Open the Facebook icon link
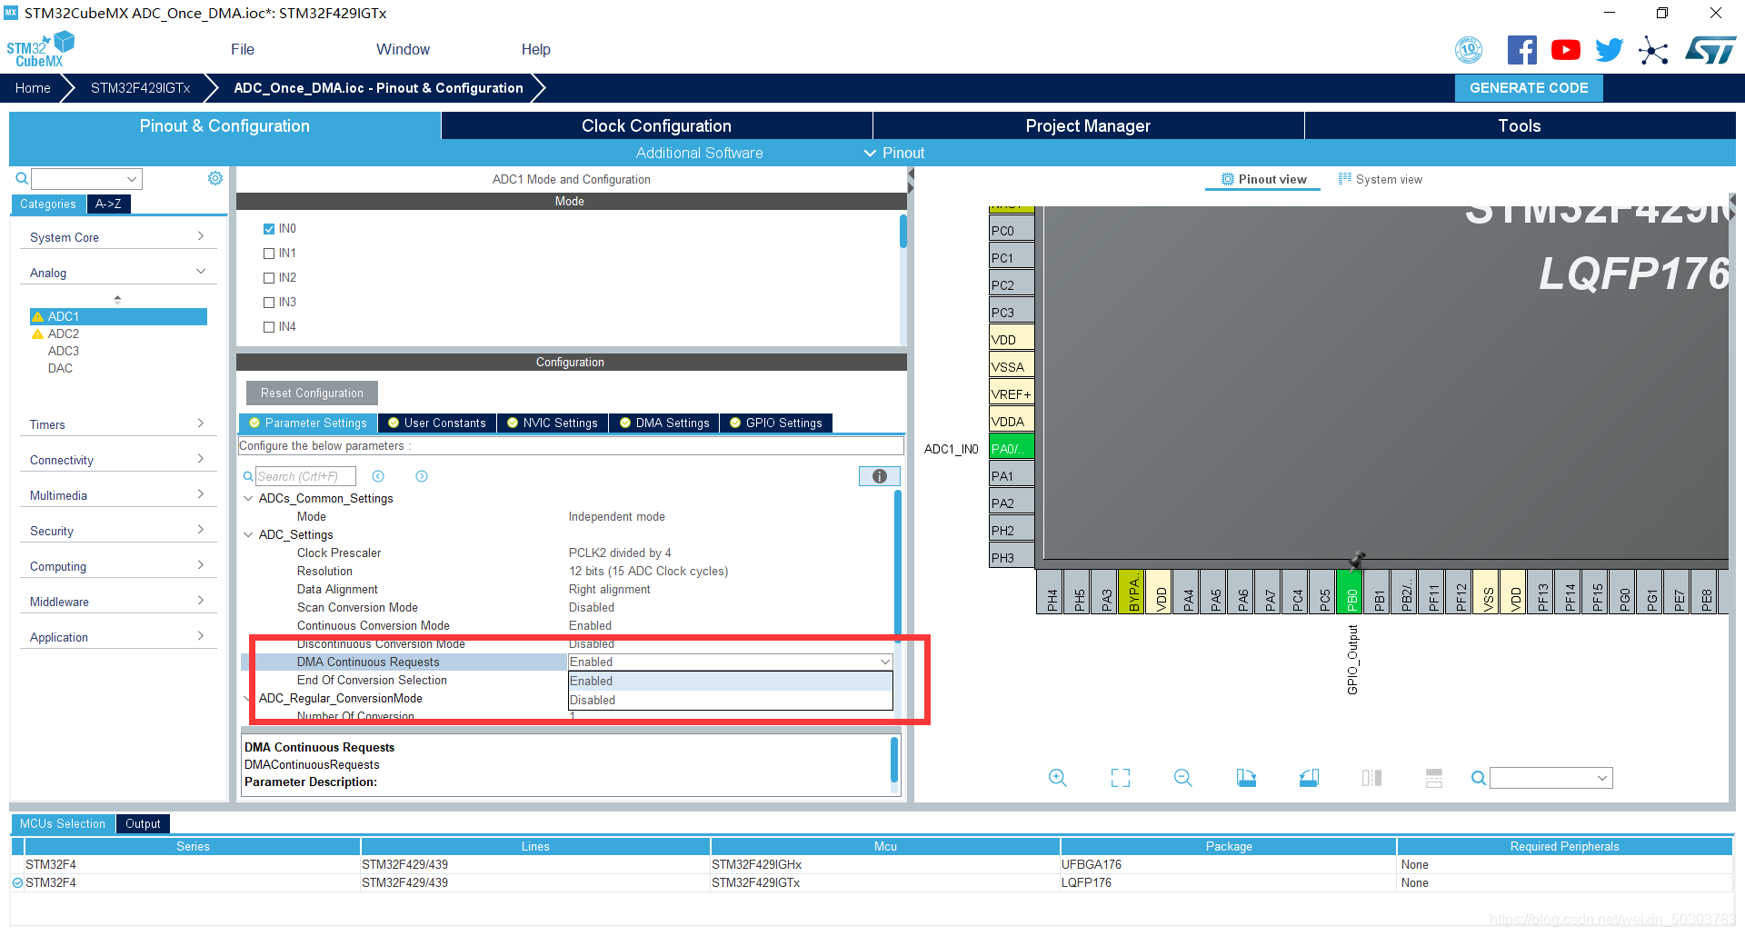Image resolution: width=1745 pixels, height=936 pixels. point(1521,50)
